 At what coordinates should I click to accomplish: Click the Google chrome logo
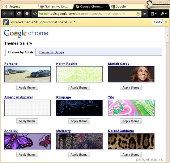26,33
